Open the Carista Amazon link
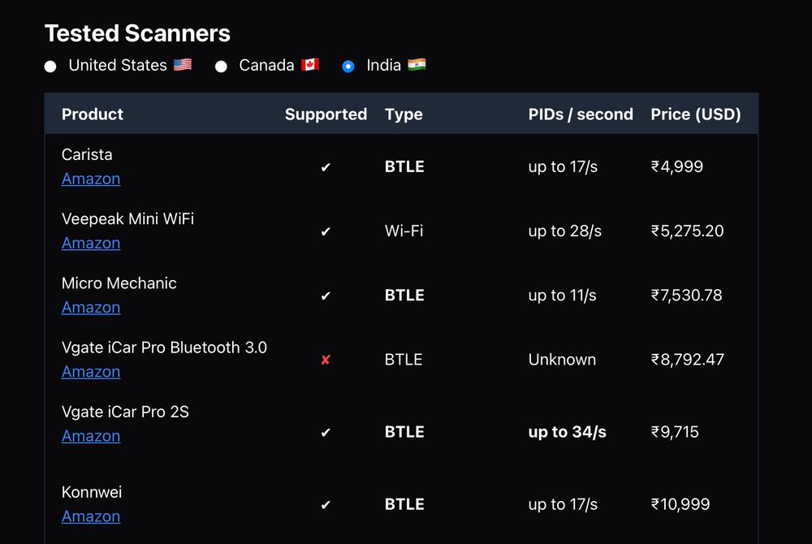This screenshot has width=812, height=544. (x=91, y=179)
